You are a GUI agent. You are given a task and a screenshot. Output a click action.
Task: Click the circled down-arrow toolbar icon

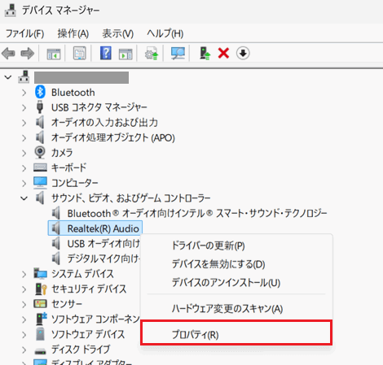243,53
